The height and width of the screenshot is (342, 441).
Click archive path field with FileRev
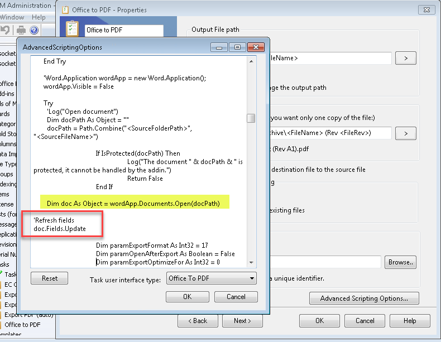pos(330,133)
